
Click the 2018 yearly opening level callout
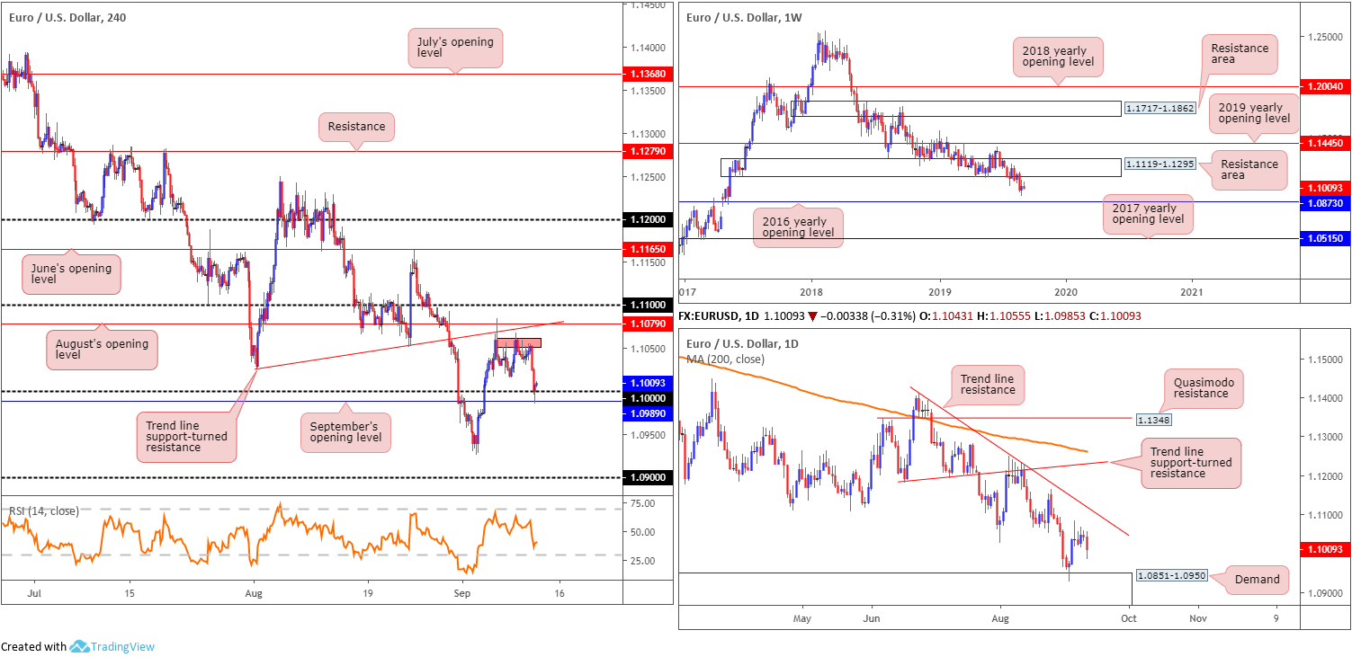coord(1057,56)
